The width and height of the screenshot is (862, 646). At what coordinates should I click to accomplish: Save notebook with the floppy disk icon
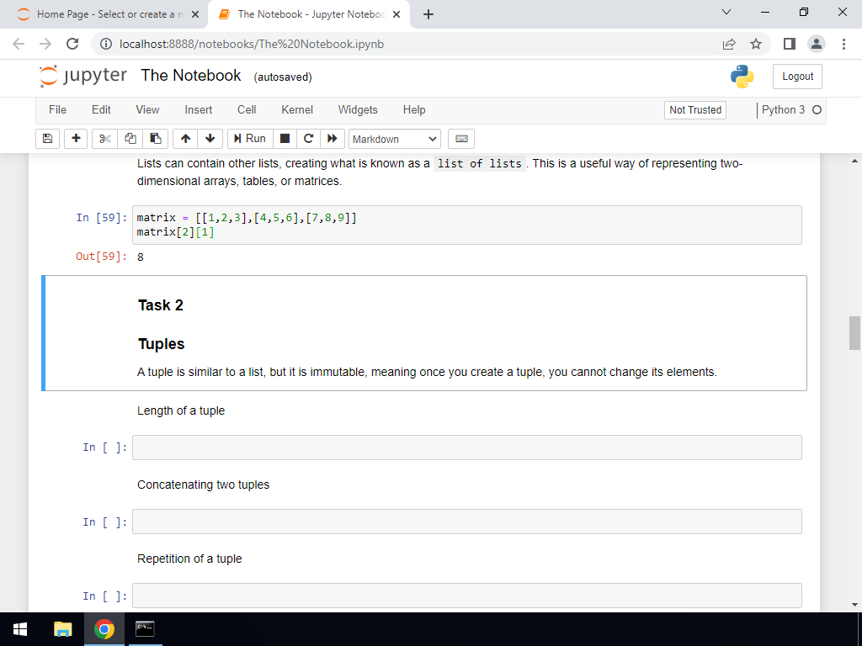click(47, 139)
